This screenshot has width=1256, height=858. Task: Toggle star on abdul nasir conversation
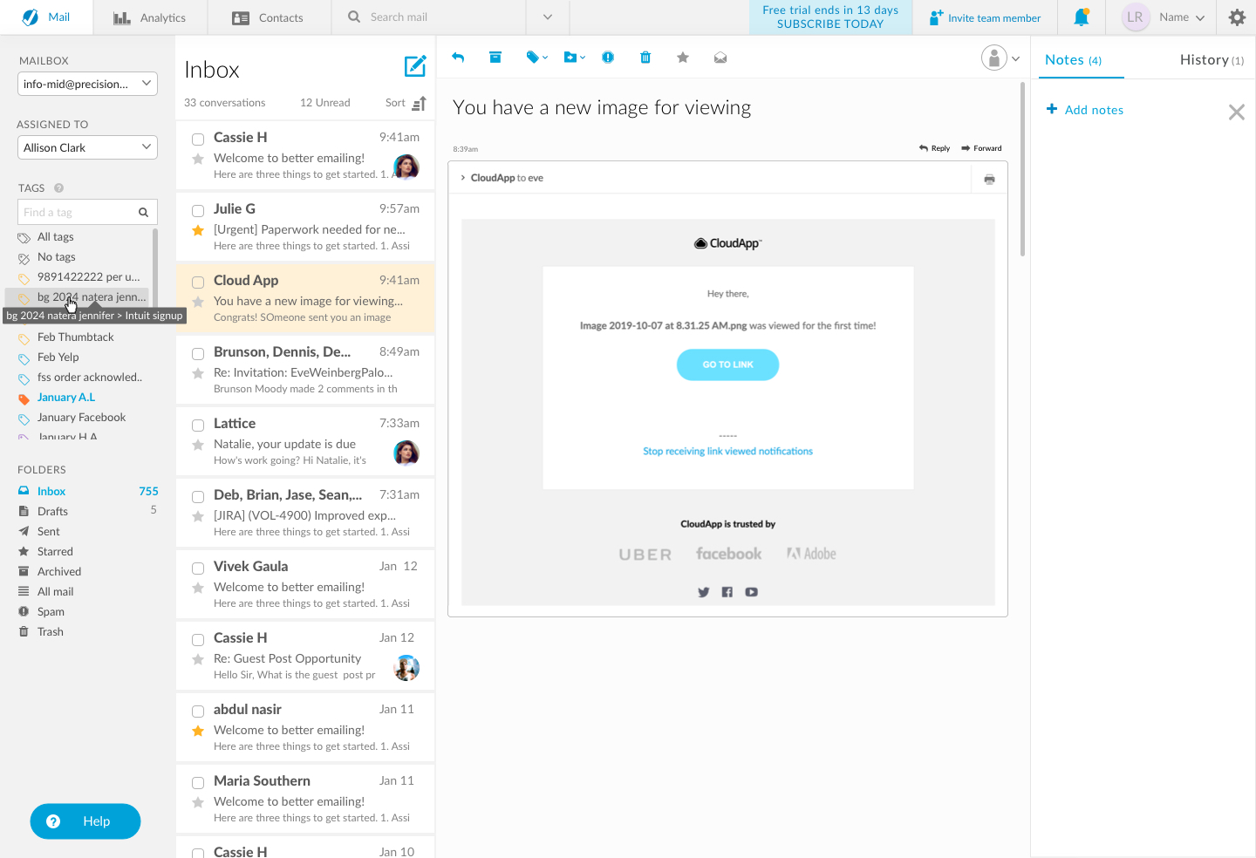198,731
